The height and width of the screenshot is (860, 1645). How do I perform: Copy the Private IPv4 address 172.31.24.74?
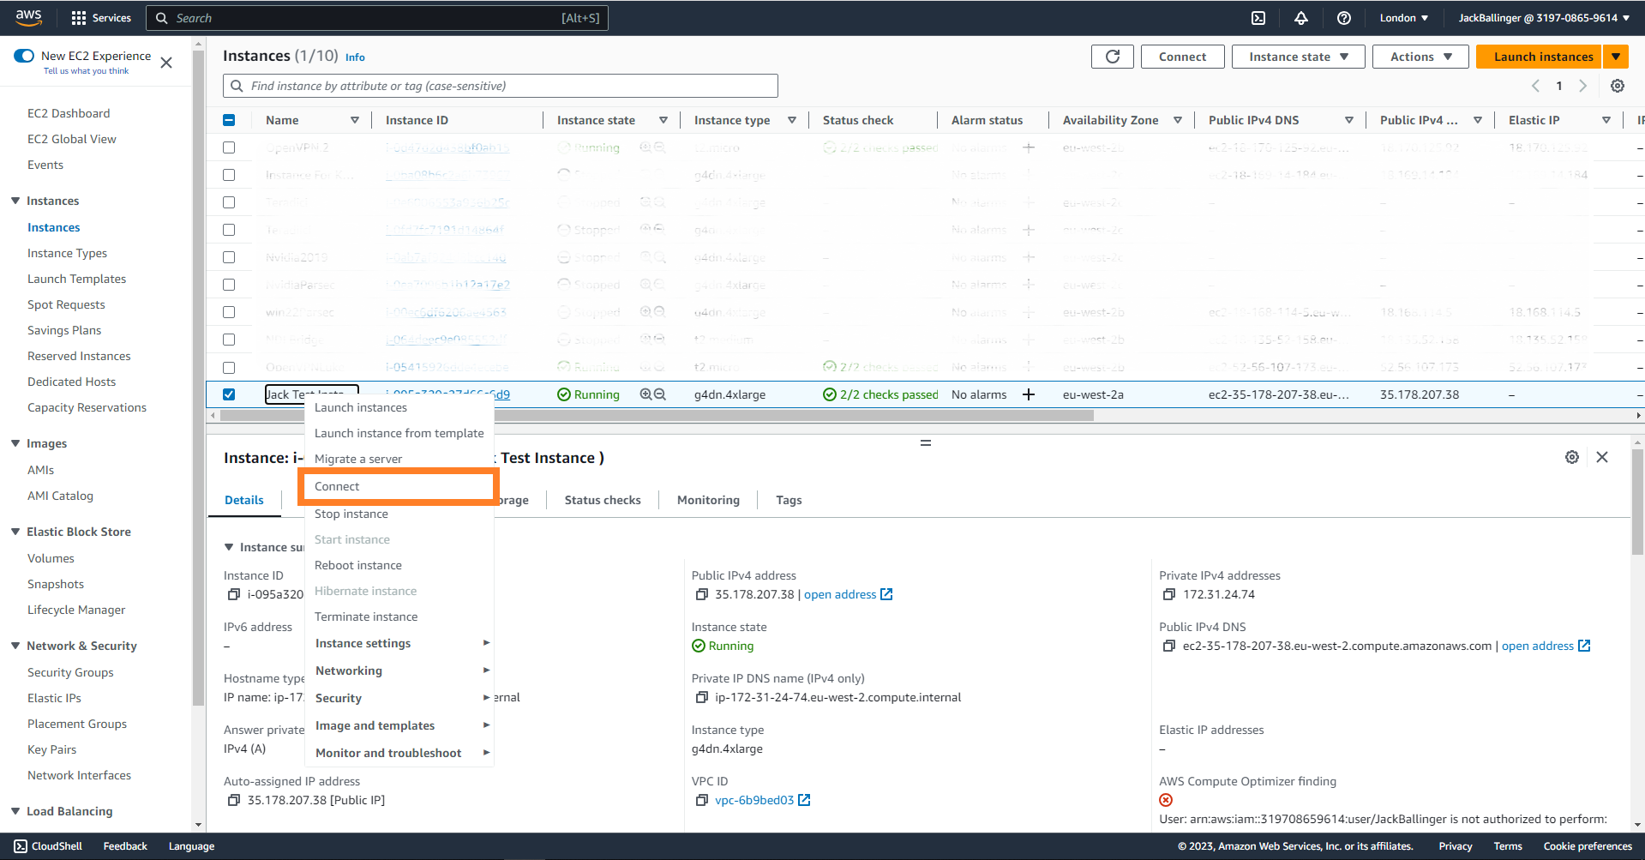pyautogui.click(x=1168, y=594)
